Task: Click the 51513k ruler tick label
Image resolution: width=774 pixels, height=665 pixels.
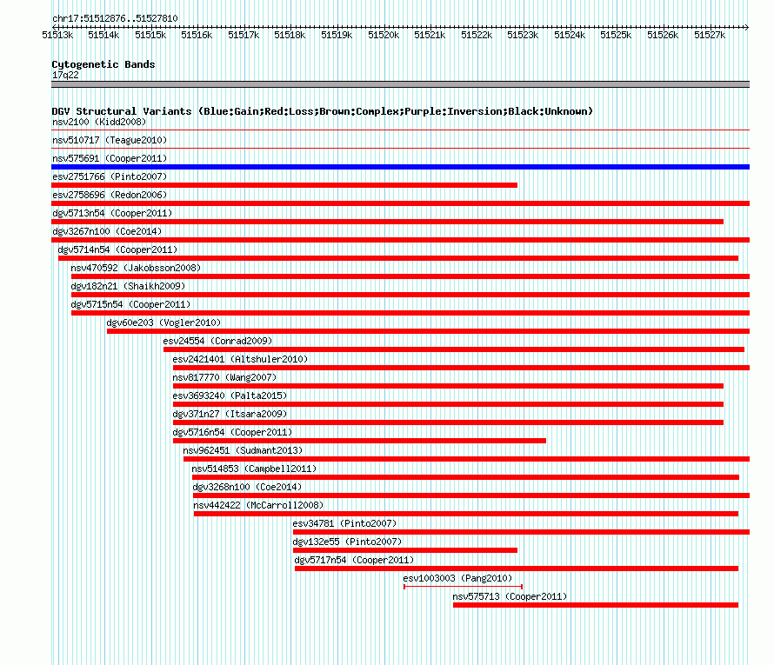Action: click(x=57, y=35)
